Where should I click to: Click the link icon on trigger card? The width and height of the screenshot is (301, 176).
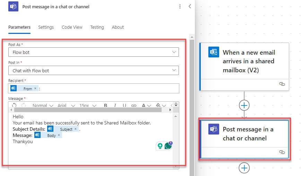(x=282, y=84)
